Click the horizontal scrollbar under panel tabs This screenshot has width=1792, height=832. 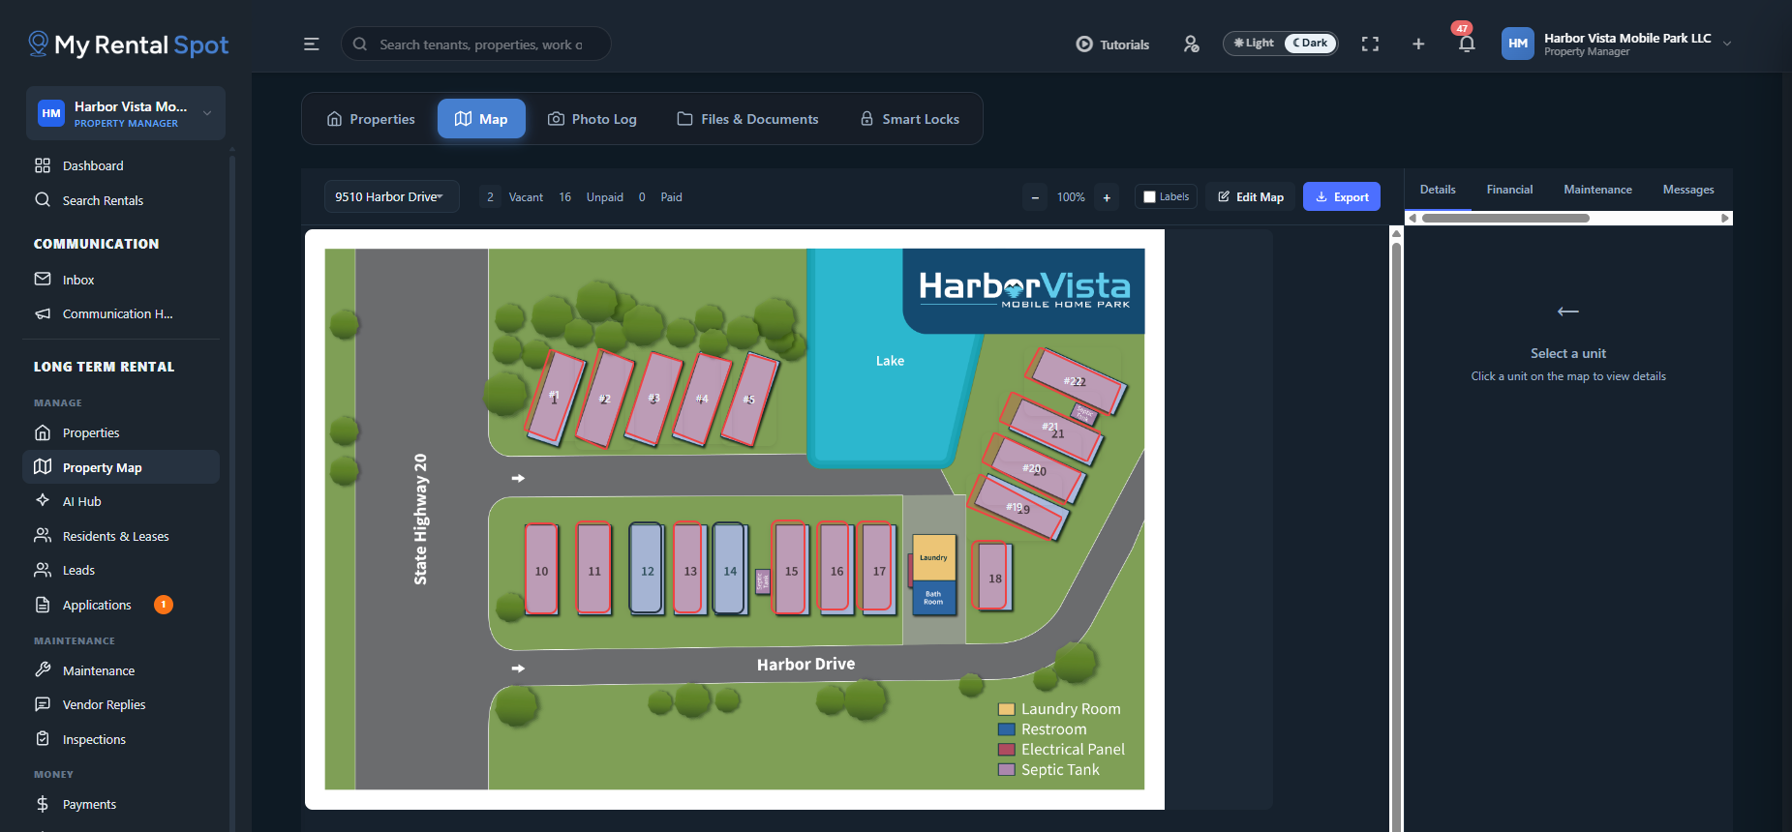click(1505, 219)
